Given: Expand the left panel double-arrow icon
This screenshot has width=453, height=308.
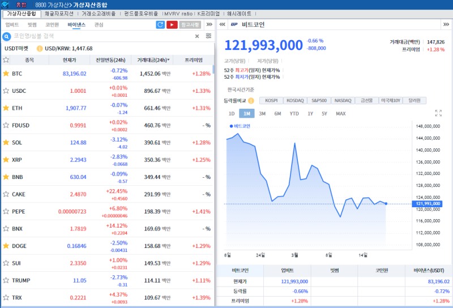Looking at the screenshot, I should click(210, 24).
